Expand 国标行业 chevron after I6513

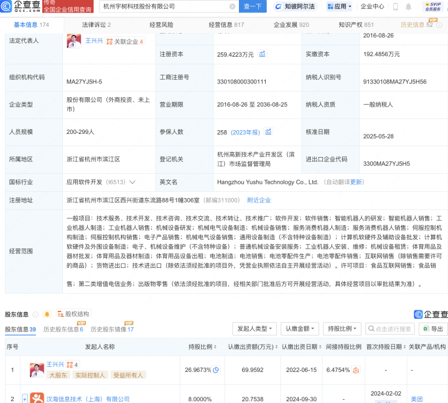click(132, 182)
